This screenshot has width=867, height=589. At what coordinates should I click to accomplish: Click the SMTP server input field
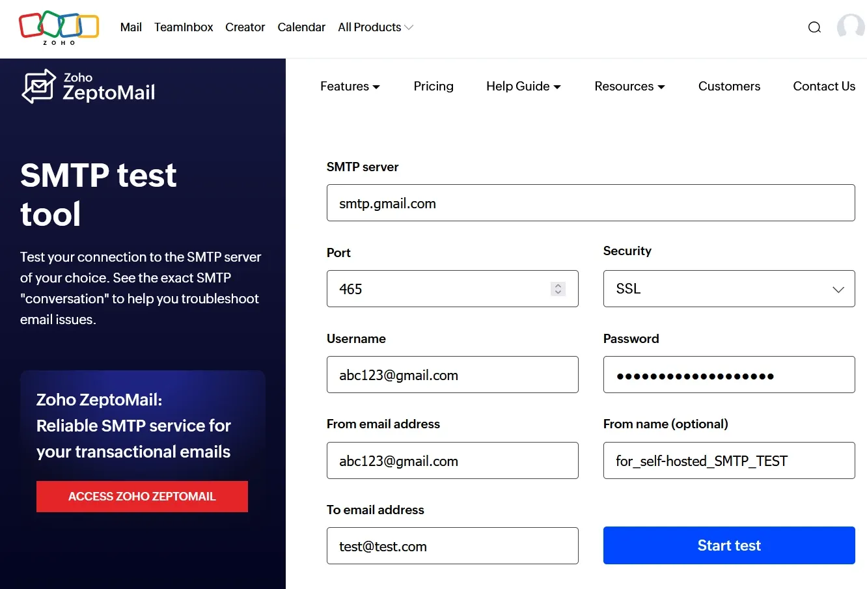pos(590,203)
